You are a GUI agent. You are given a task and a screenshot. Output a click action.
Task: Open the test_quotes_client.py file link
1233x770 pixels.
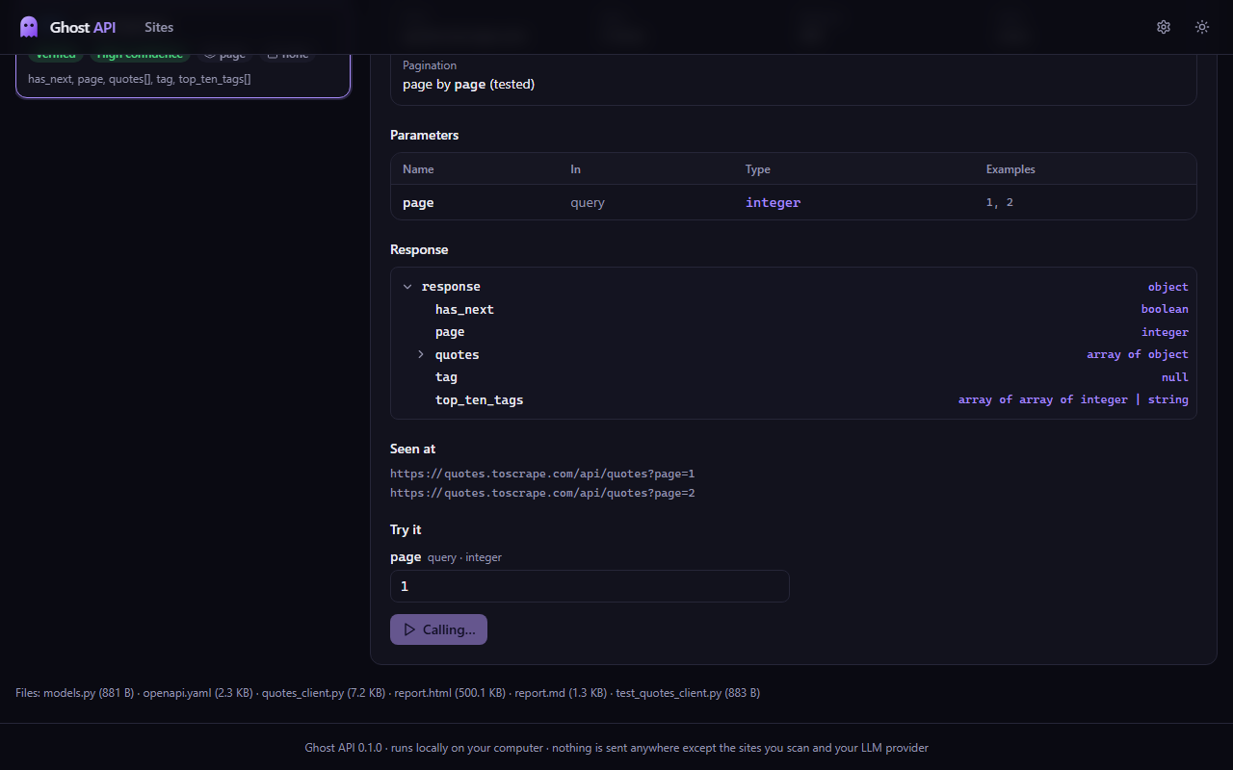[688, 693]
